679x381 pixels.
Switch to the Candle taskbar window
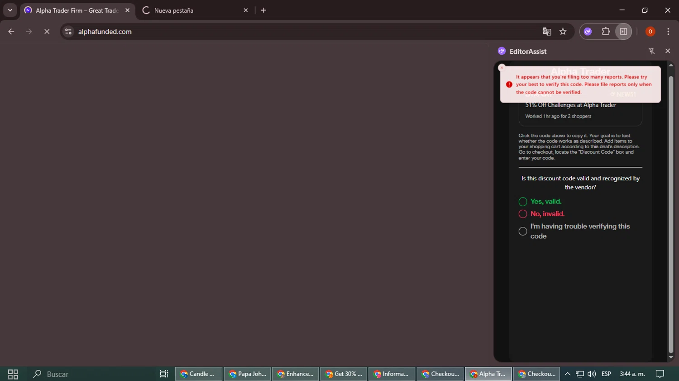199,374
